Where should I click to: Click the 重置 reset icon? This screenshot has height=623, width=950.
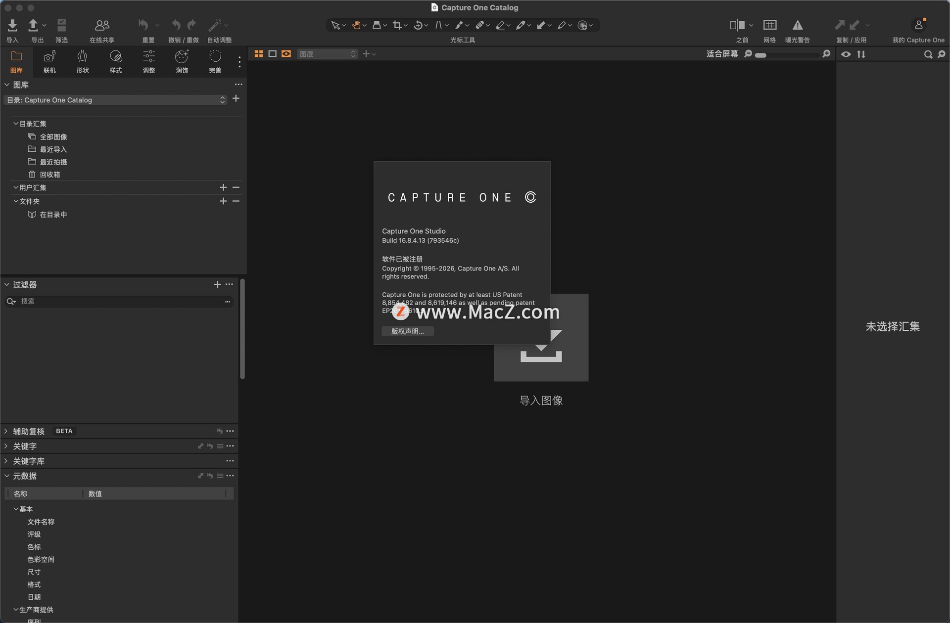coord(143,25)
